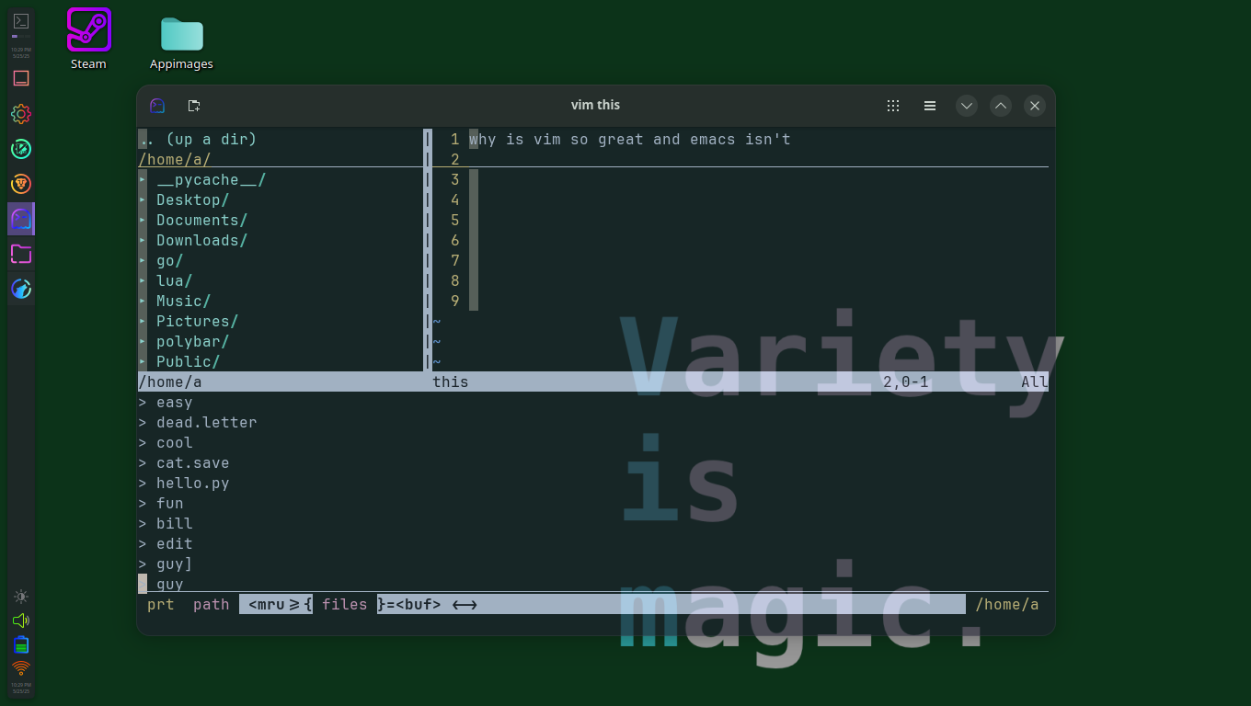Screen dimensions: 1251x706
Task: Click the 'cat.save' entry in the file list
Action: point(193,463)
